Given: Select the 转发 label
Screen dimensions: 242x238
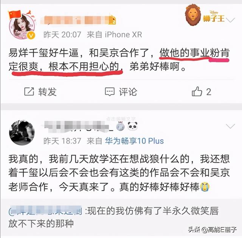Looking at the screenshot, I should [x=47, y=92].
